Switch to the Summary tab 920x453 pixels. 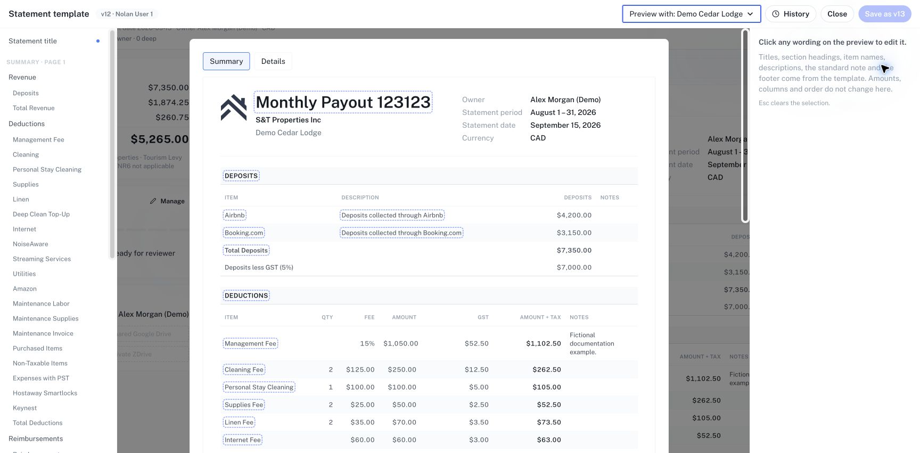point(226,61)
